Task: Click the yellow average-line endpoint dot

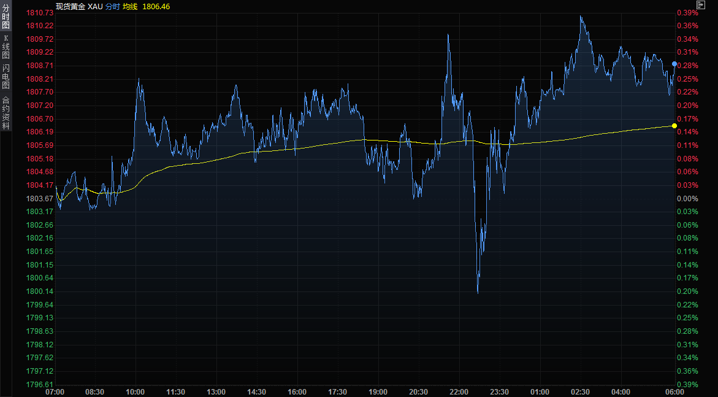Action: 674,126
